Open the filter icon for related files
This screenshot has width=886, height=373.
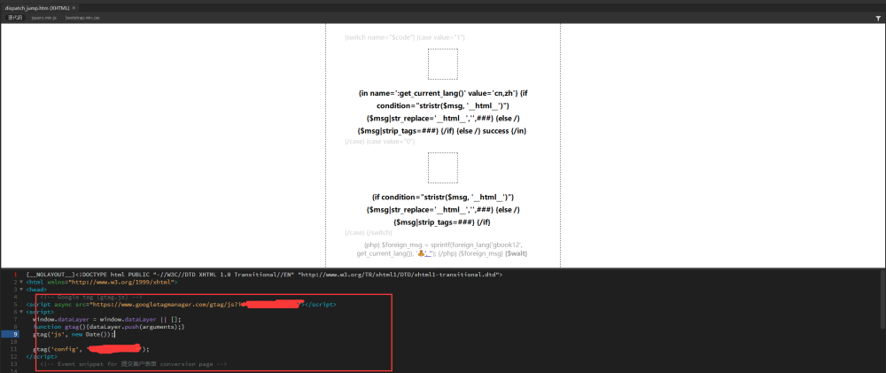[877, 18]
